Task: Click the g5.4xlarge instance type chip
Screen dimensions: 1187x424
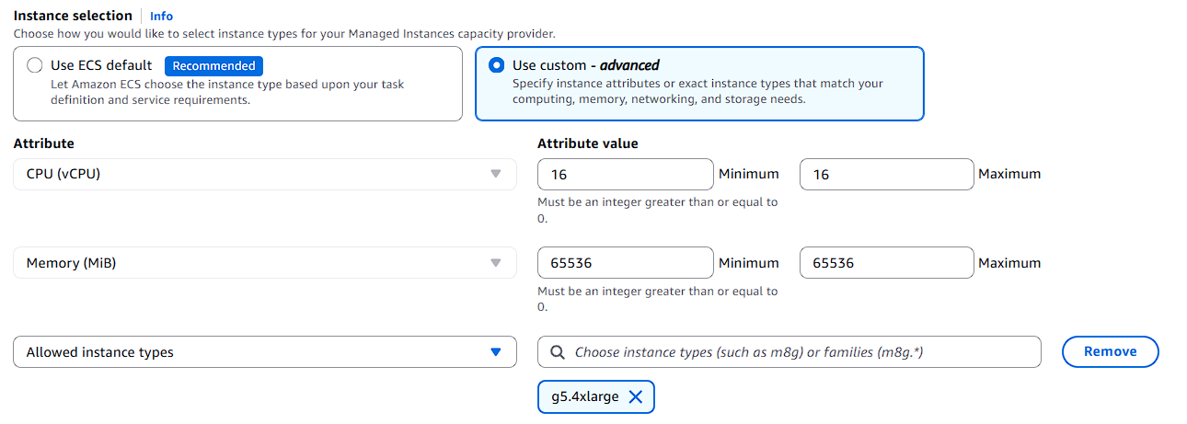Action: click(x=584, y=397)
